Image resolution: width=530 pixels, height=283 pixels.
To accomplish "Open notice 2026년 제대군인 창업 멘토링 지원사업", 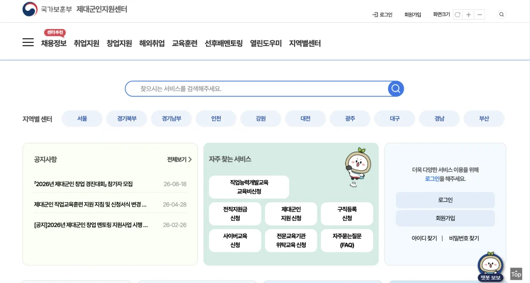I will (x=91, y=225).
